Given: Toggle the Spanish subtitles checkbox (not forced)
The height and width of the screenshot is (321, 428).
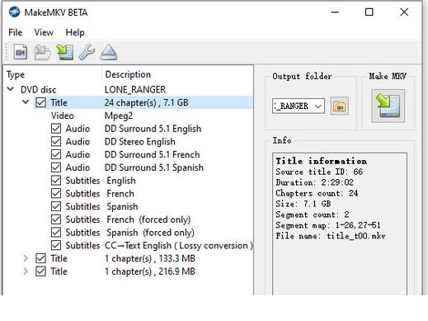Looking at the screenshot, I should tap(56, 206).
